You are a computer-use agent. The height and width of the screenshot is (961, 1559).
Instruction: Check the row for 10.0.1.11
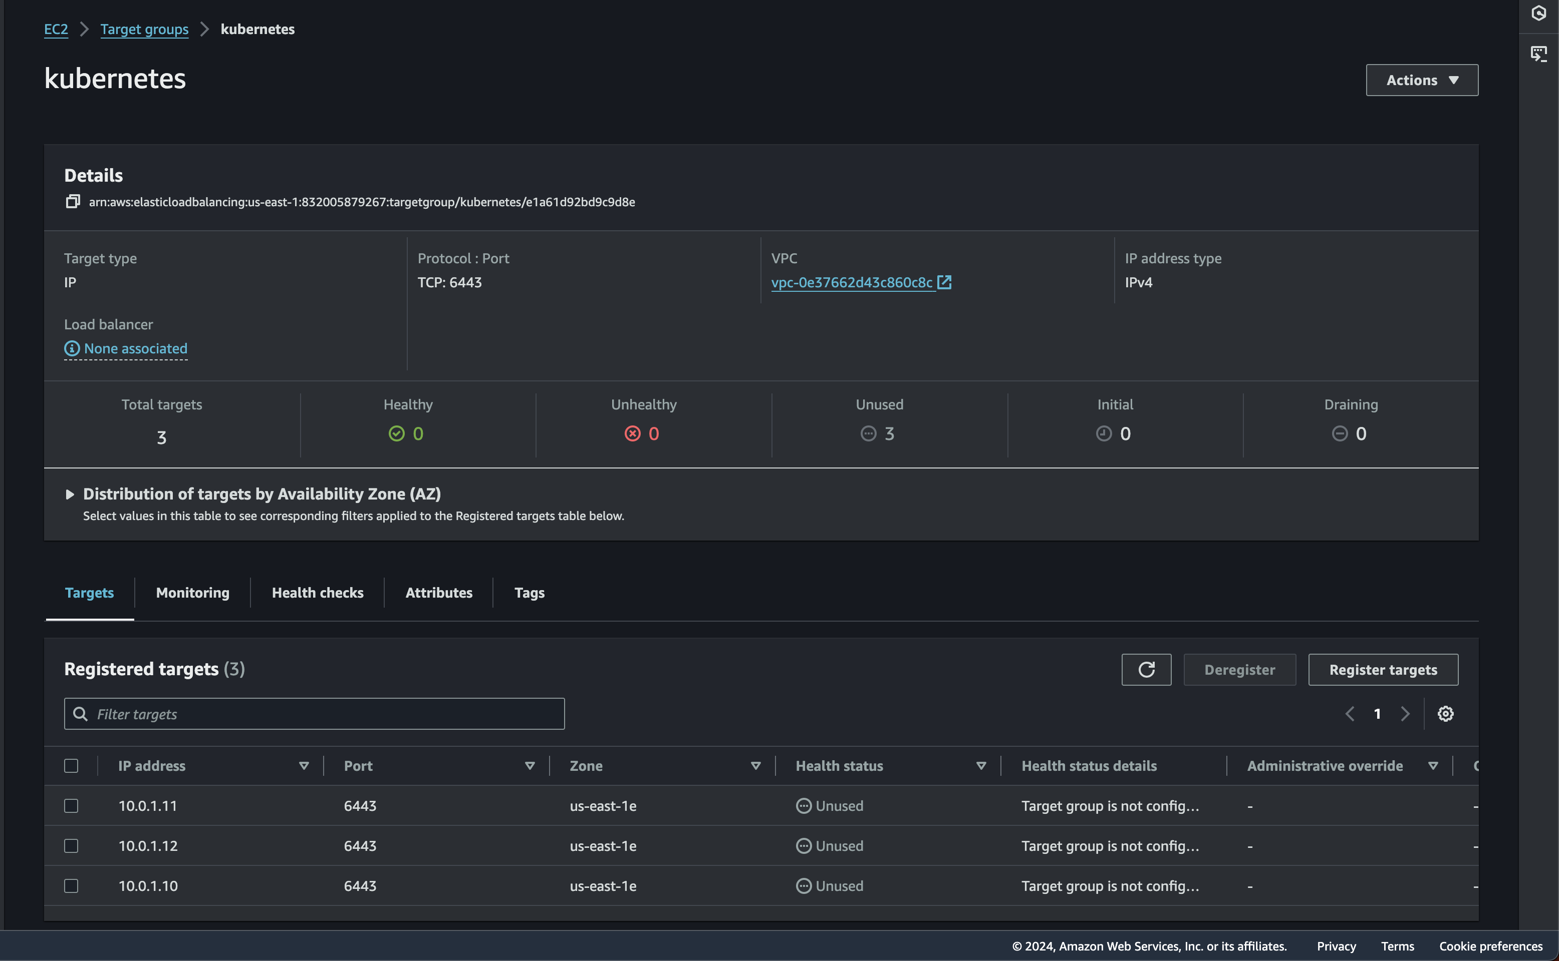[71, 806]
